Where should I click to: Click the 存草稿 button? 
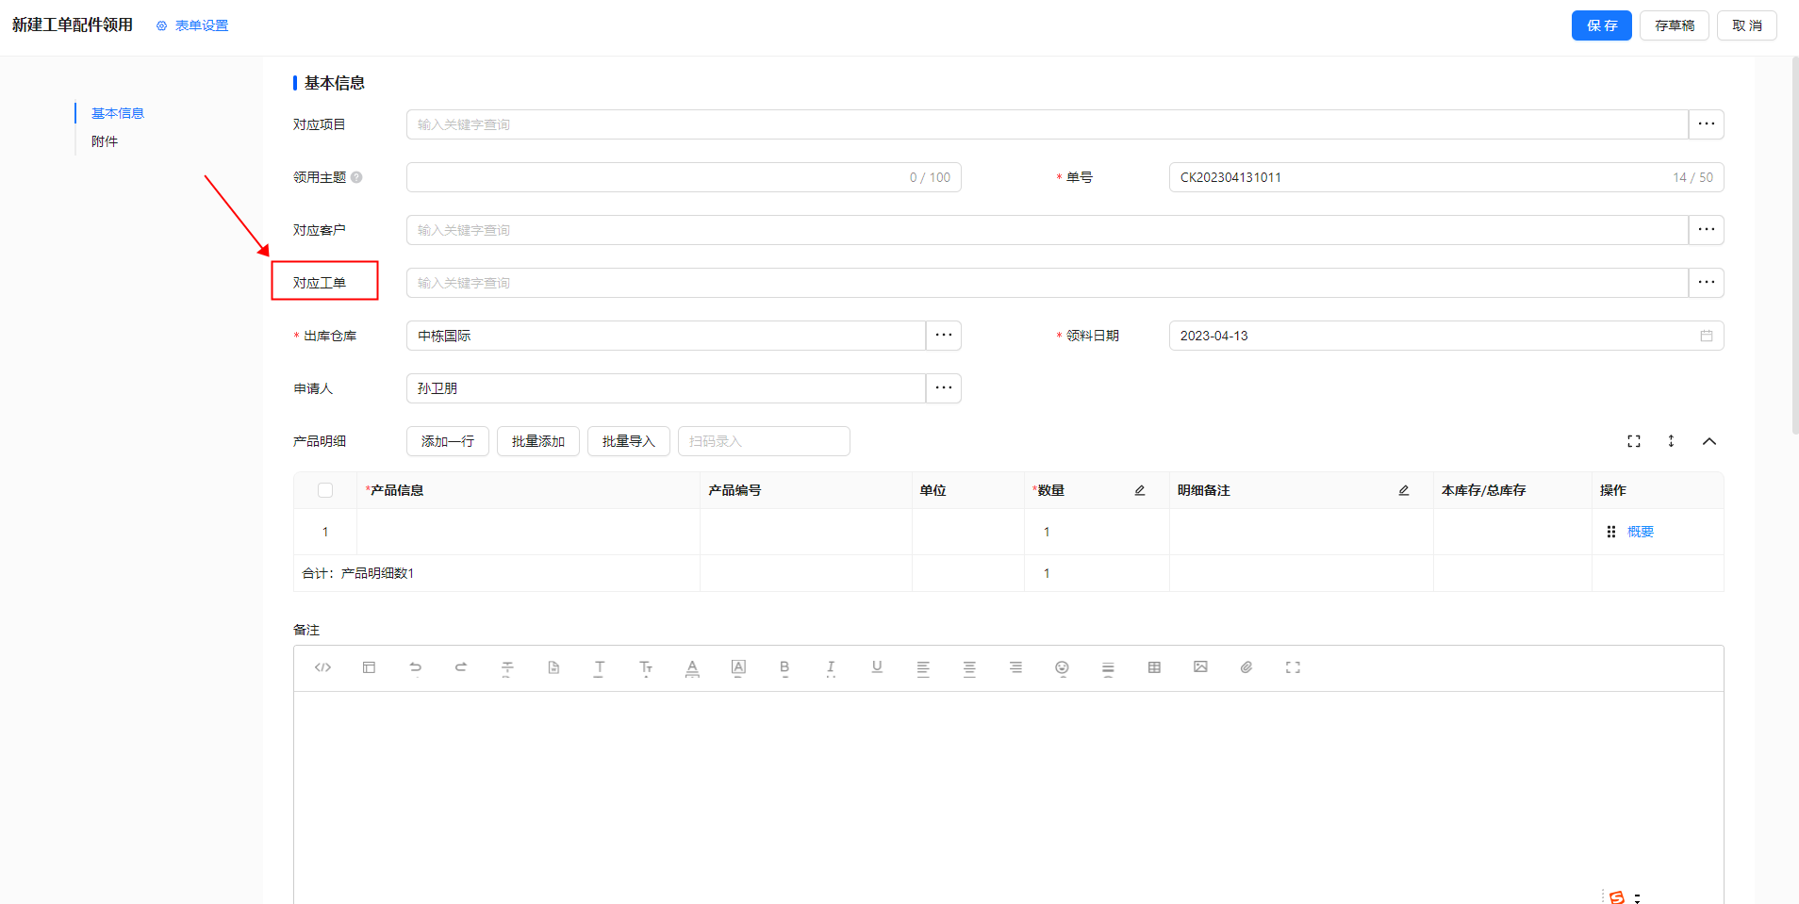pos(1675,25)
